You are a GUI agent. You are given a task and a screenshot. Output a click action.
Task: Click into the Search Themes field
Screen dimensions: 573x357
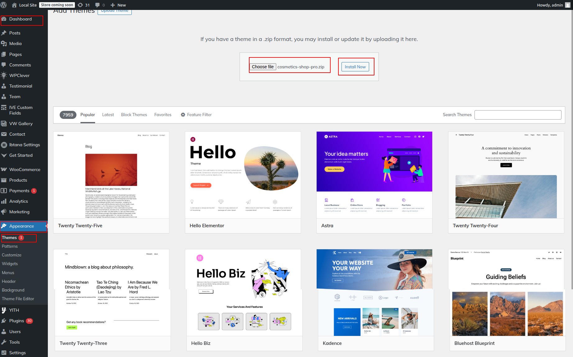pos(518,115)
